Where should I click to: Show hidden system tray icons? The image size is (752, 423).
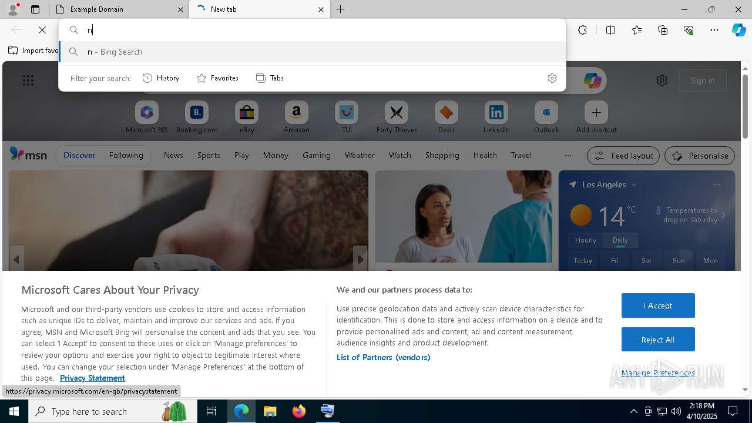[633, 411]
